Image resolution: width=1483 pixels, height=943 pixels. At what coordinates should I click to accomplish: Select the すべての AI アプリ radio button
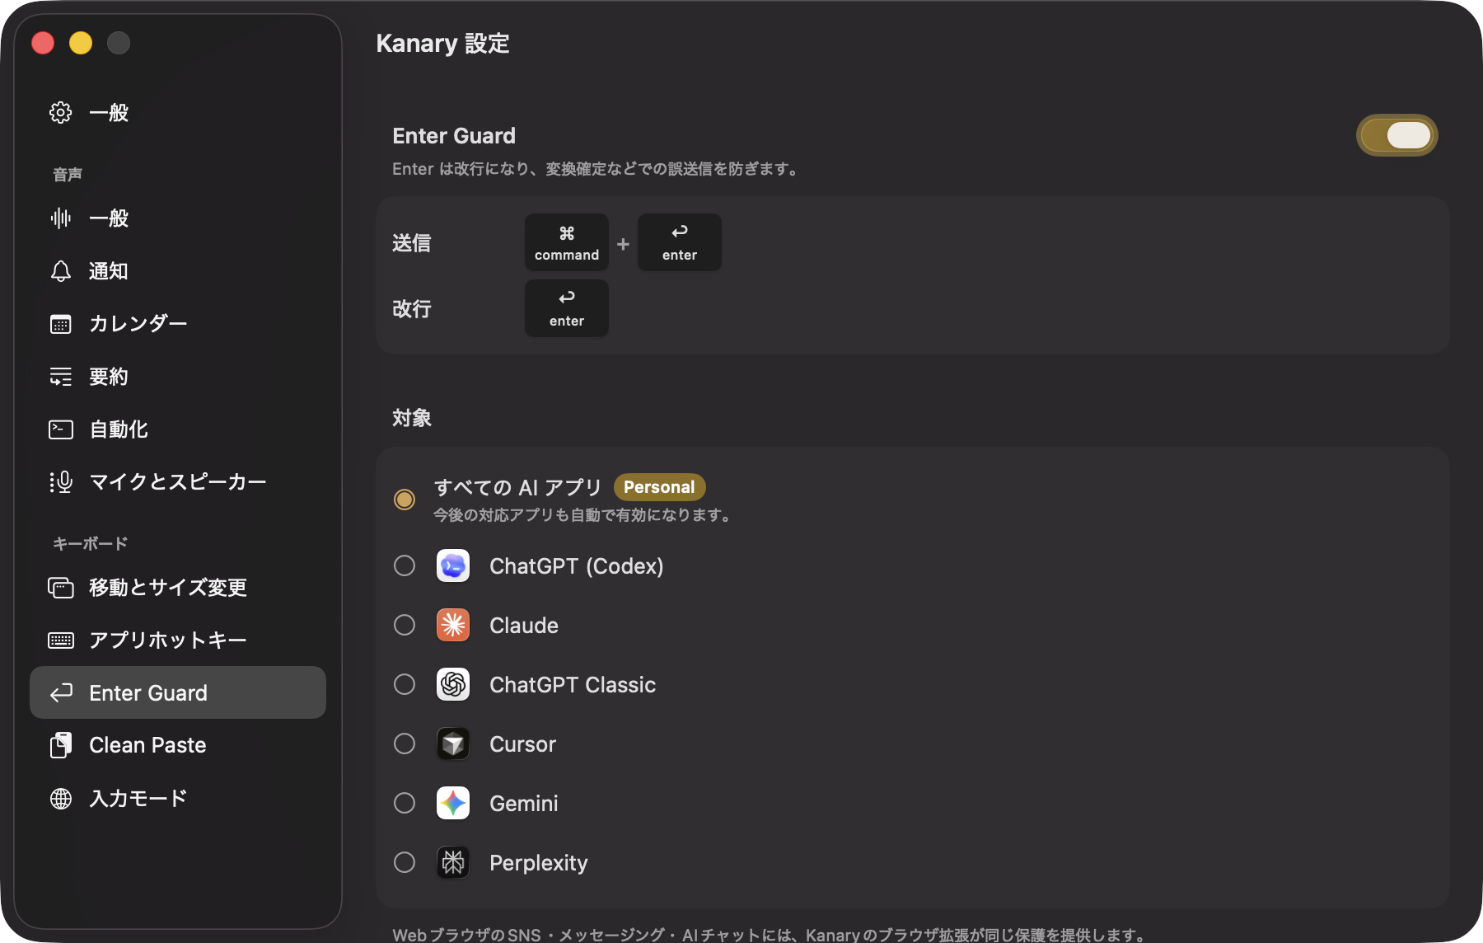[405, 499]
